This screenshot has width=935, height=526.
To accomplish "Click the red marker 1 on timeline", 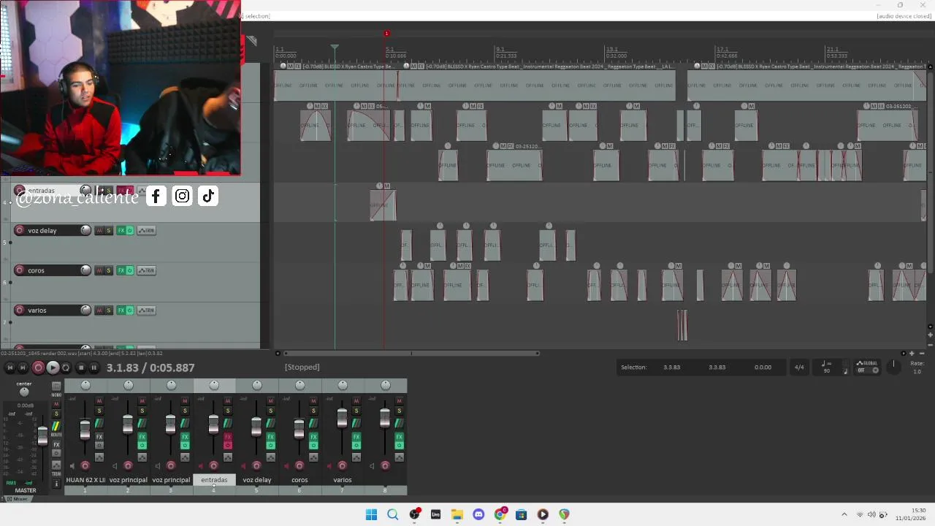I will coord(386,33).
